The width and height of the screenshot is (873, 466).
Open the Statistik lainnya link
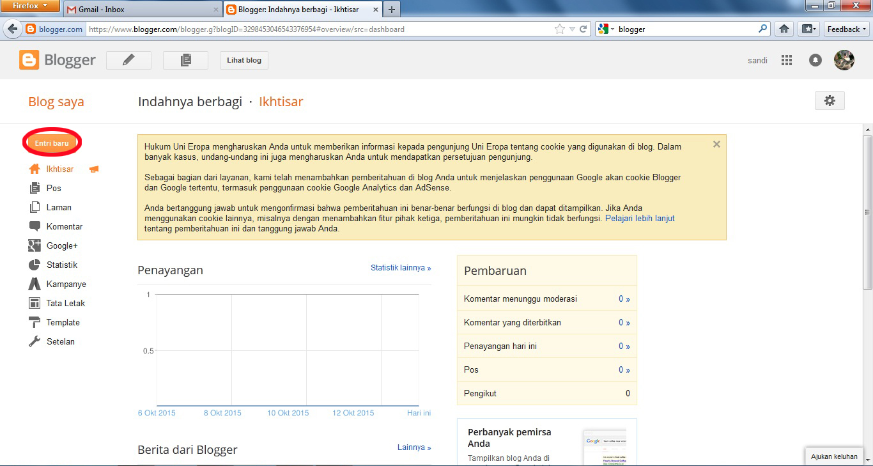point(401,268)
